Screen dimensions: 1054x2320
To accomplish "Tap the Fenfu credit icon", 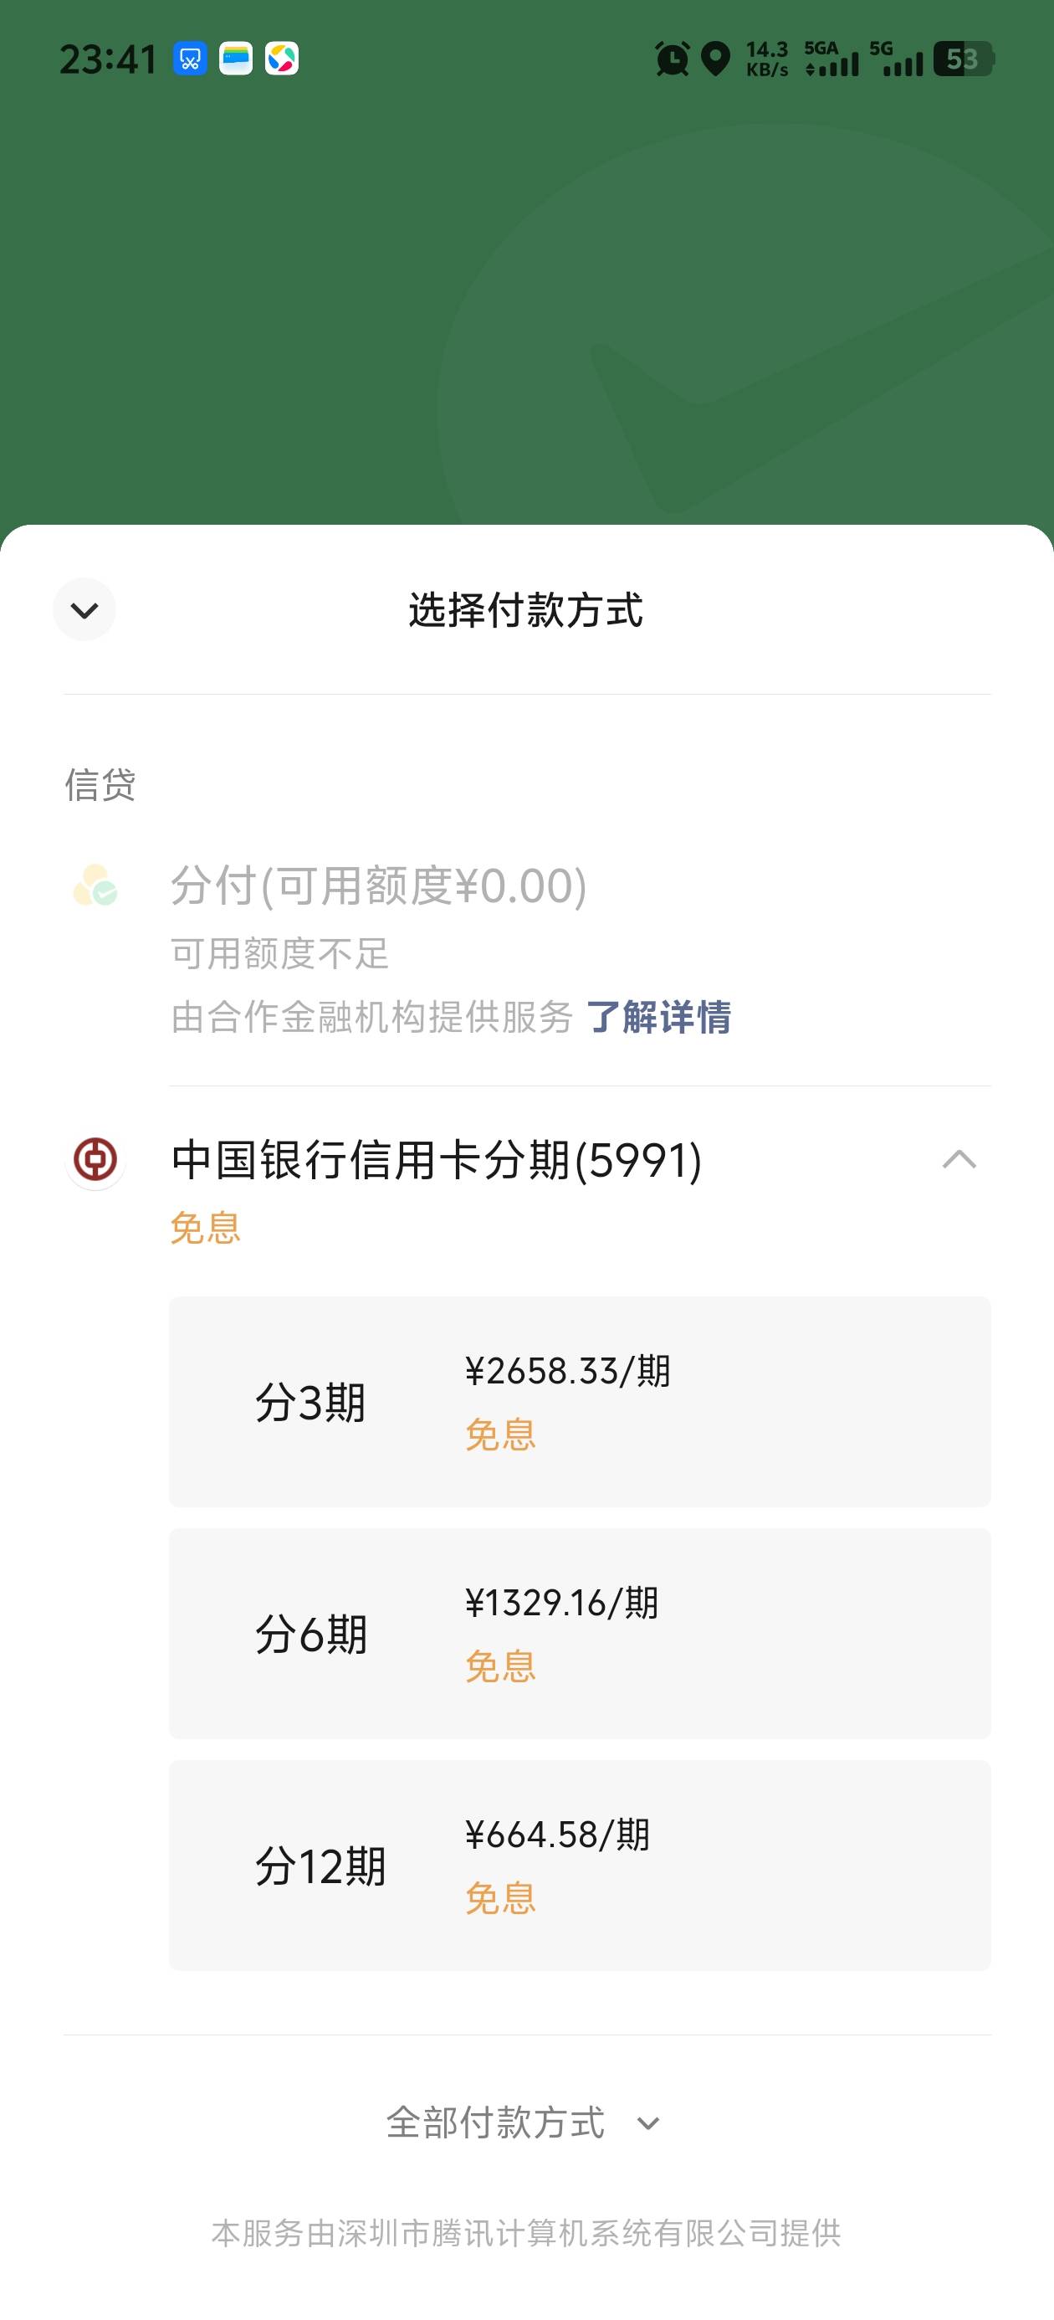I will pos(95,885).
